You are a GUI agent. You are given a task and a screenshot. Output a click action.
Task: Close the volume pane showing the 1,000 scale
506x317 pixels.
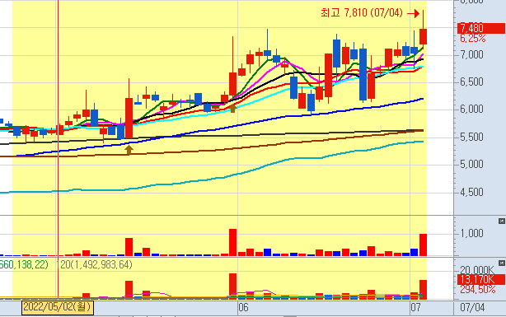pos(502,221)
